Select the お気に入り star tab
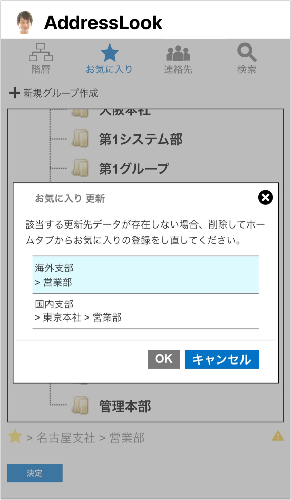 click(x=109, y=53)
